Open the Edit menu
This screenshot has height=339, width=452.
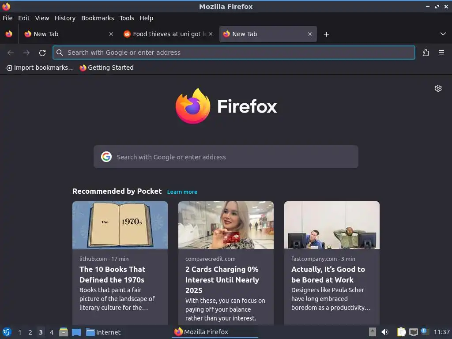coord(24,18)
